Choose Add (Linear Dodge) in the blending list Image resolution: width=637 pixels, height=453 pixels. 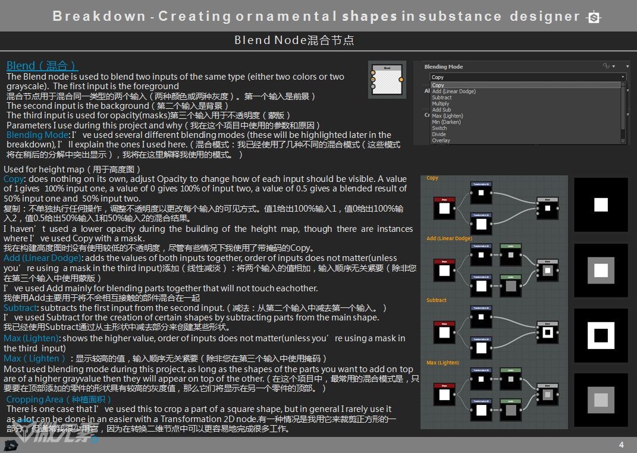[526, 92]
